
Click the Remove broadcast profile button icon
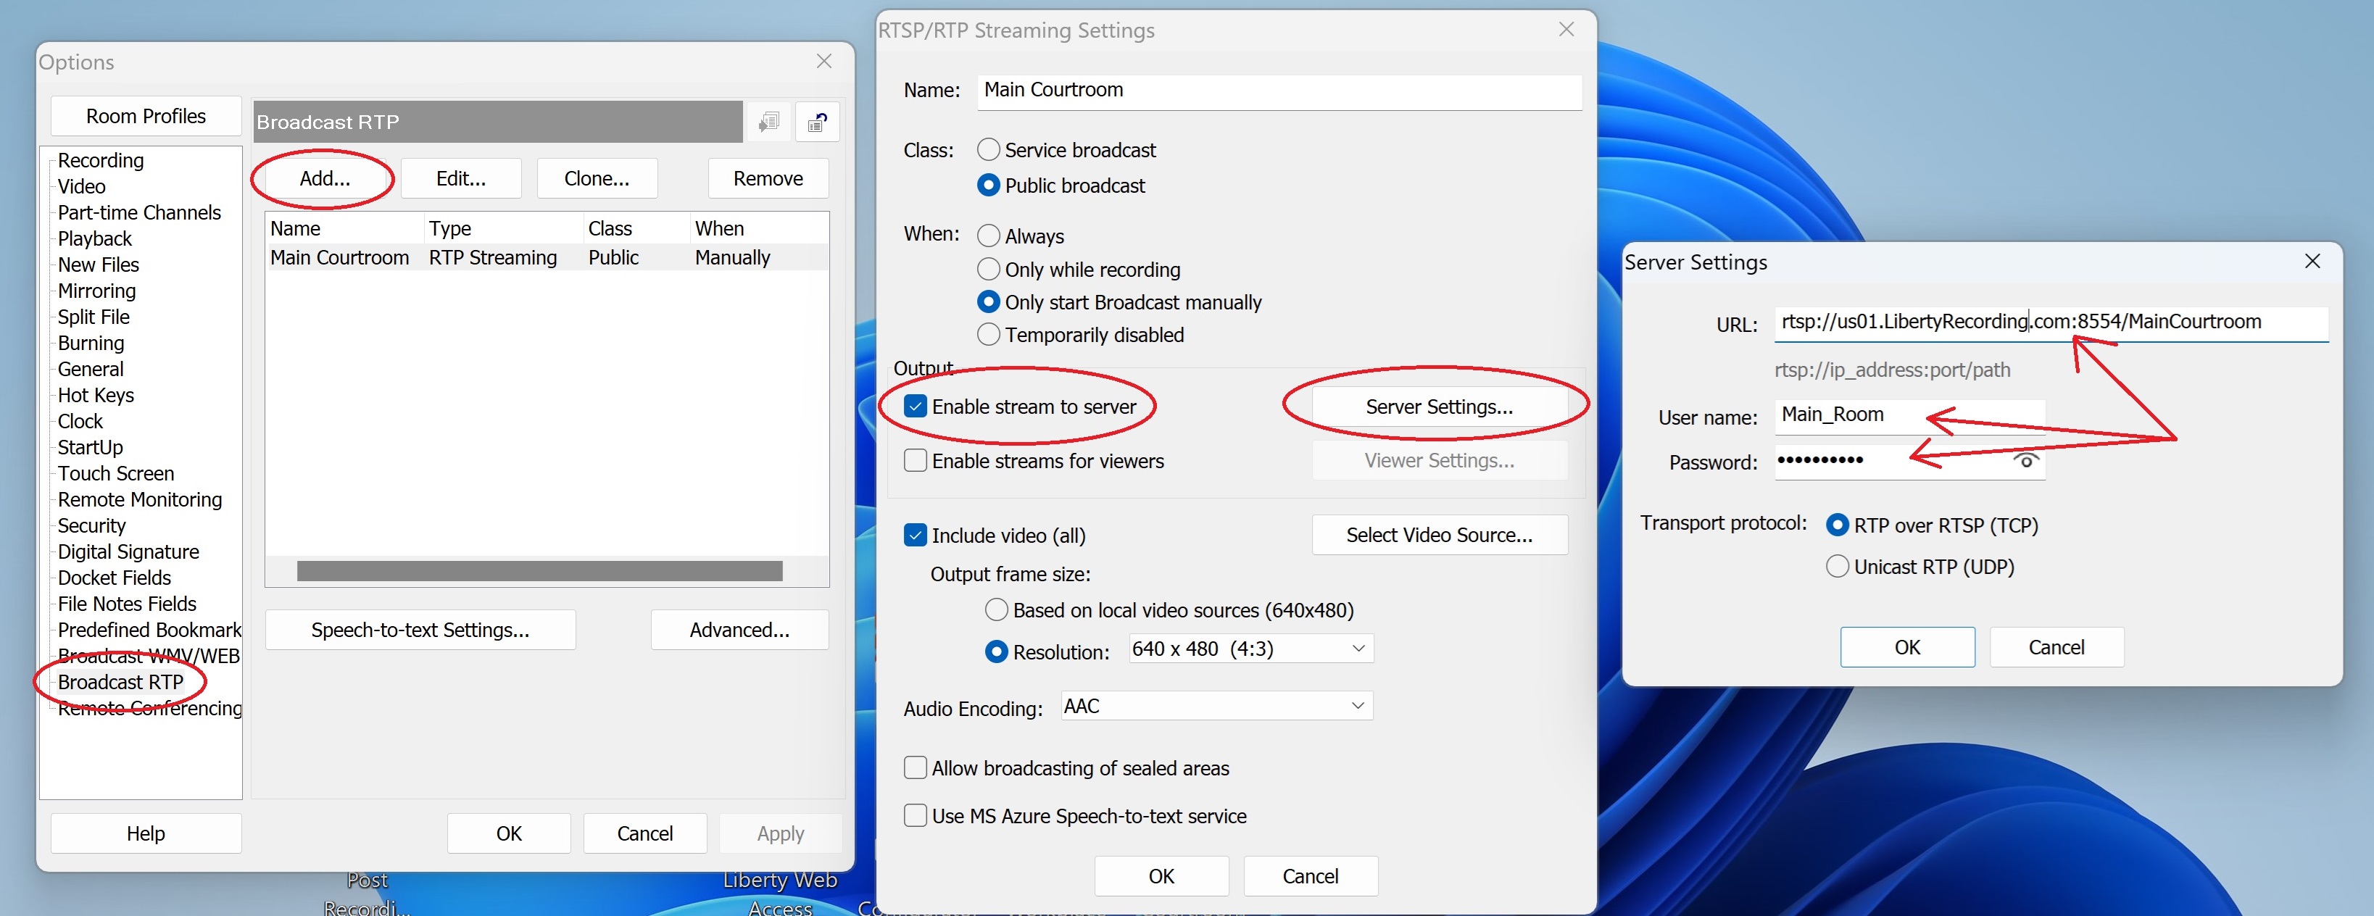766,177
